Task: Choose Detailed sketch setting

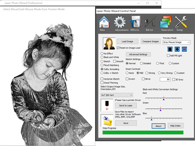Action: click(x=141, y=63)
